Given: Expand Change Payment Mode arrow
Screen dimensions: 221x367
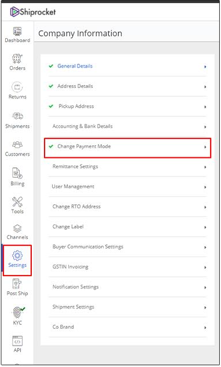Looking at the screenshot, I should (205, 147).
